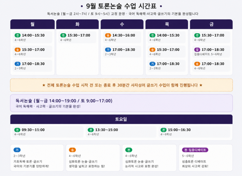Click blue 기 badge in bottom legend card

point(17,150)
